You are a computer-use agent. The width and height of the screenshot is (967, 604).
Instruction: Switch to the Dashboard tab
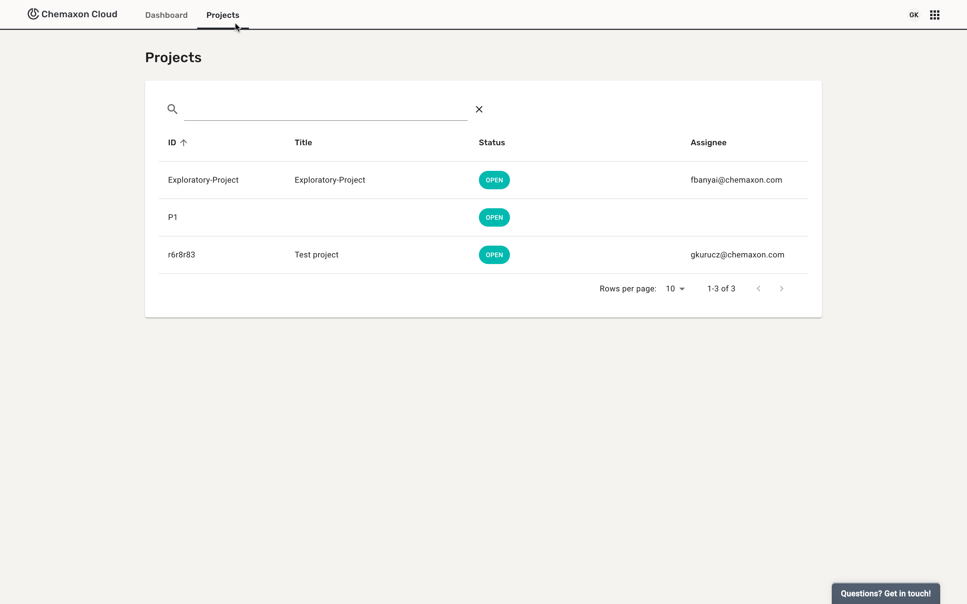(x=166, y=15)
